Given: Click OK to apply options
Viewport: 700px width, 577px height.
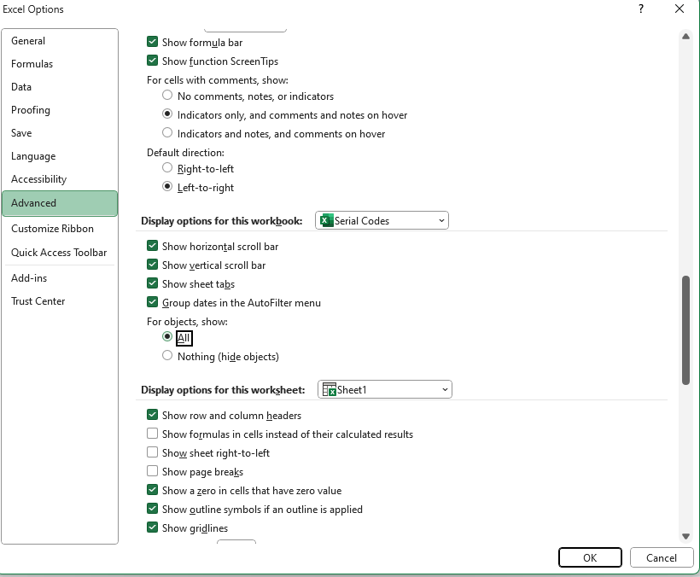Looking at the screenshot, I should coord(590,557).
